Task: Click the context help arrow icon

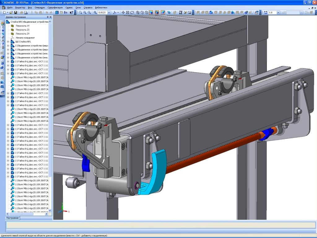Action: point(72,12)
